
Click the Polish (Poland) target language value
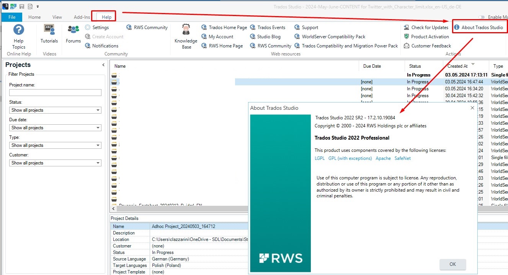(x=167, y=265)
